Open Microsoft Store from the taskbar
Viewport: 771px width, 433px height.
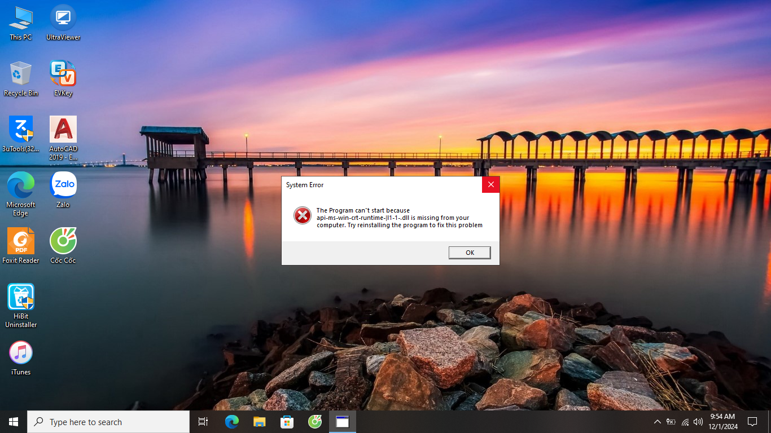[287, 422]
